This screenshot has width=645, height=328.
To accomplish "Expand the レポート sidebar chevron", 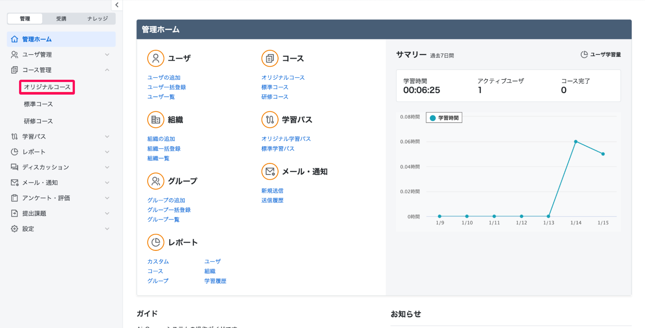I will click(x=107, y=152).
